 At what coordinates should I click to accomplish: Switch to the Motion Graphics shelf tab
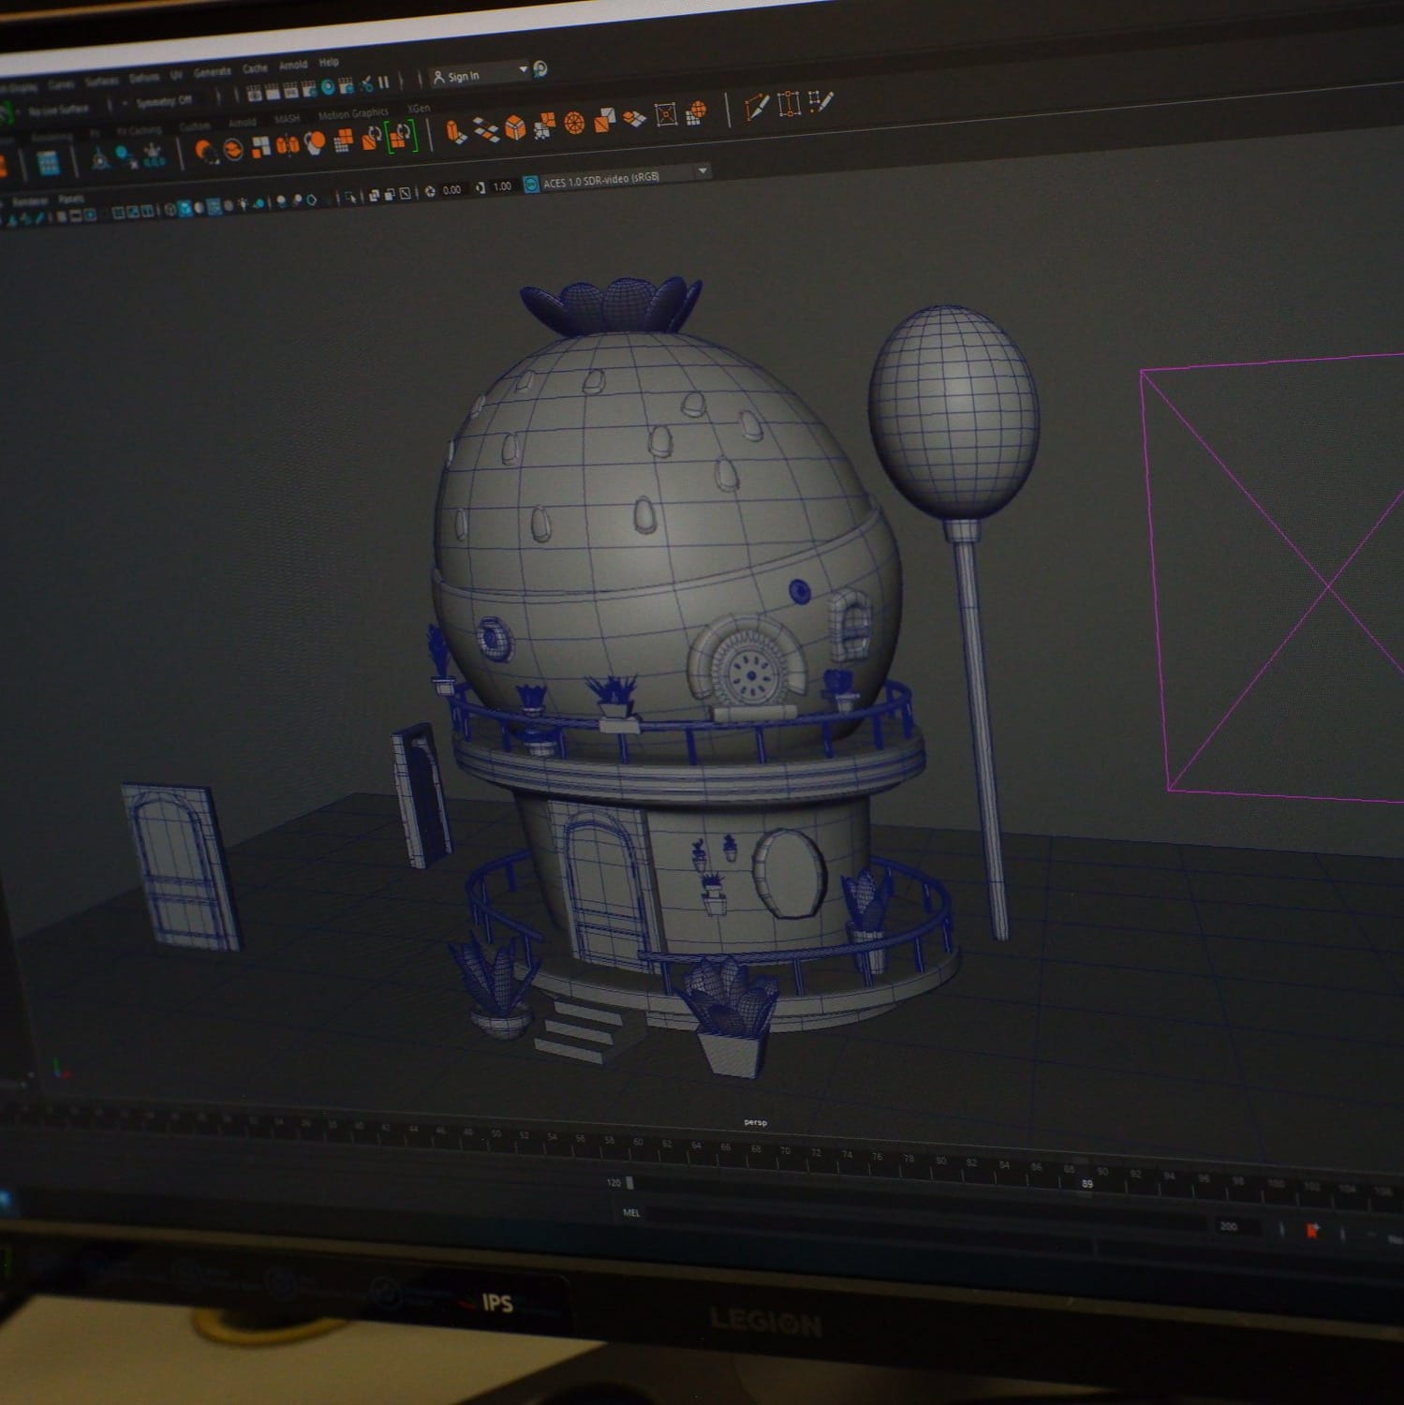353,113
